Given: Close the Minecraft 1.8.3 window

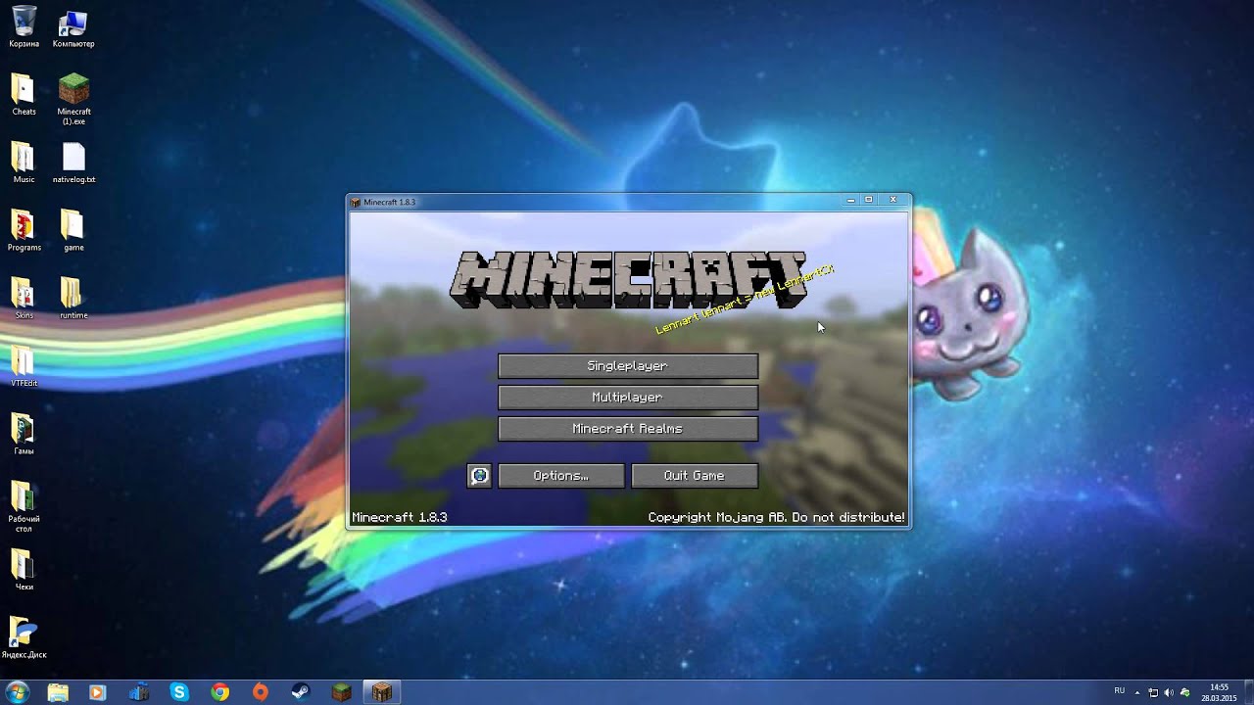Looking at the screenshot, I should click(892, 200).
